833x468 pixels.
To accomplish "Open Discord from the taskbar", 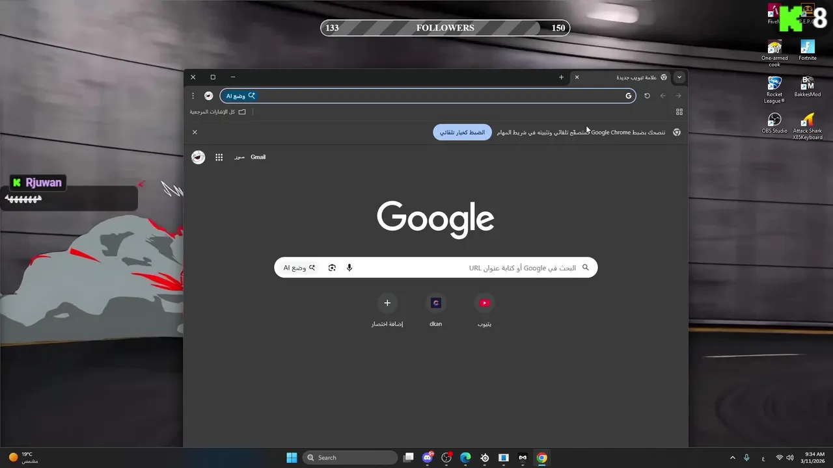I will tap(428, 458).
